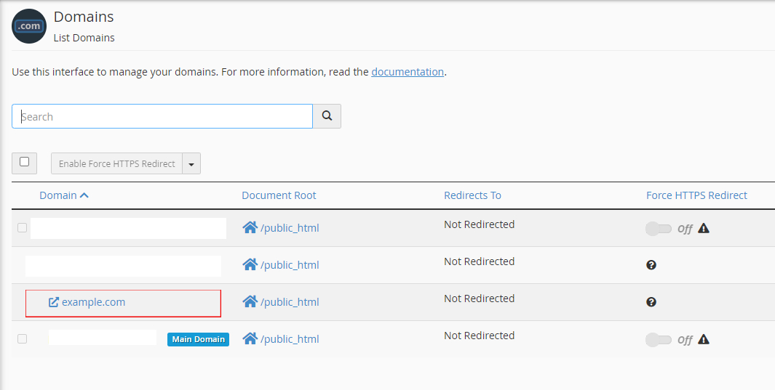This screenshot has width=775, height=390.
Task: Tick the select-all checkbox above the table
Action: [24, 162]
